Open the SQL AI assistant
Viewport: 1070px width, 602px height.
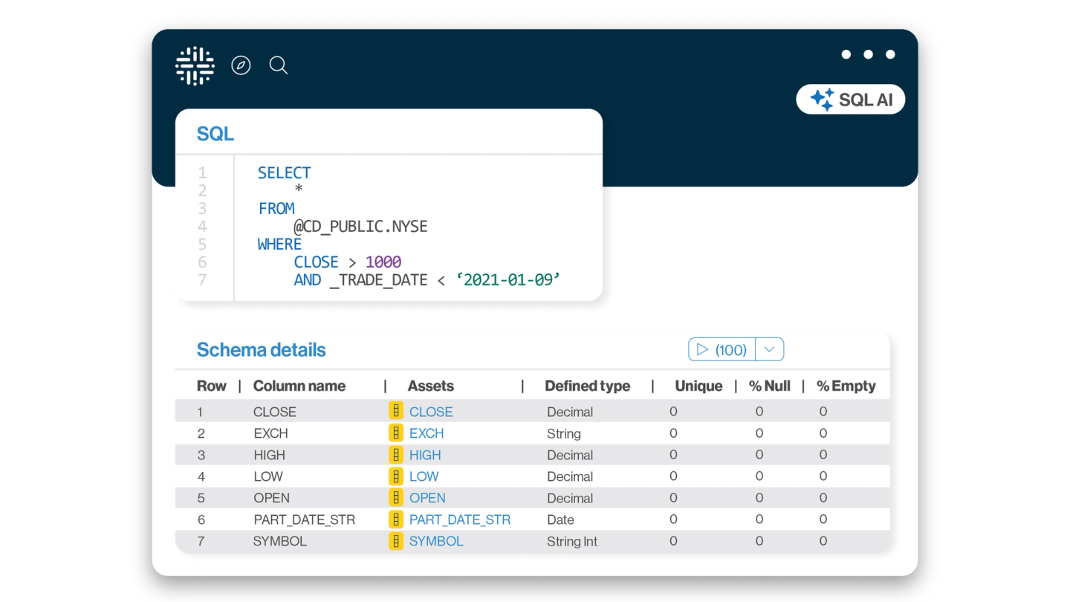pos(850,98)
